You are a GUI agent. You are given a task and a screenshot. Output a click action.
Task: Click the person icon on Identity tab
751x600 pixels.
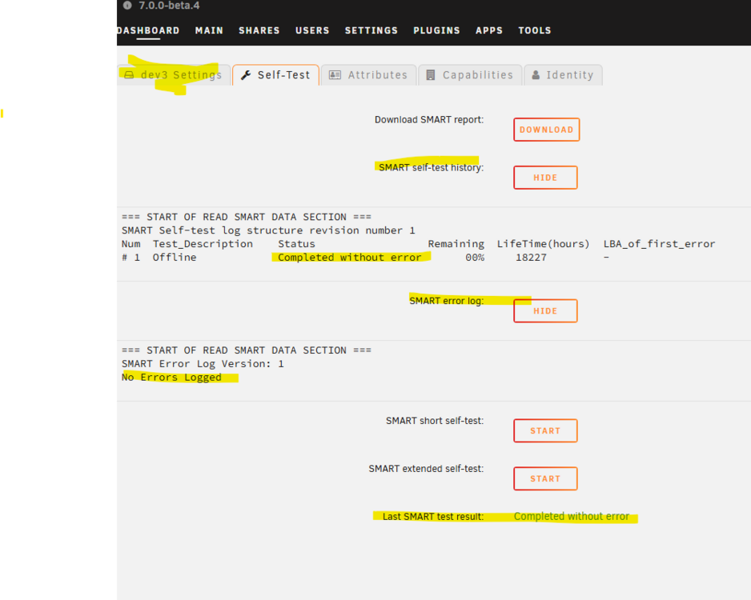(536, 75)
